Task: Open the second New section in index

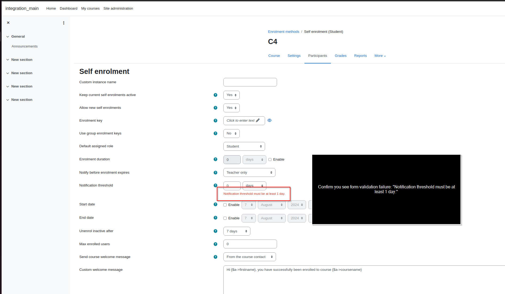Action: [22, 73]
